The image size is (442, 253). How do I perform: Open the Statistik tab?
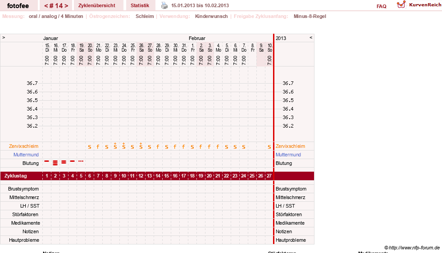[x=140, y=5]
